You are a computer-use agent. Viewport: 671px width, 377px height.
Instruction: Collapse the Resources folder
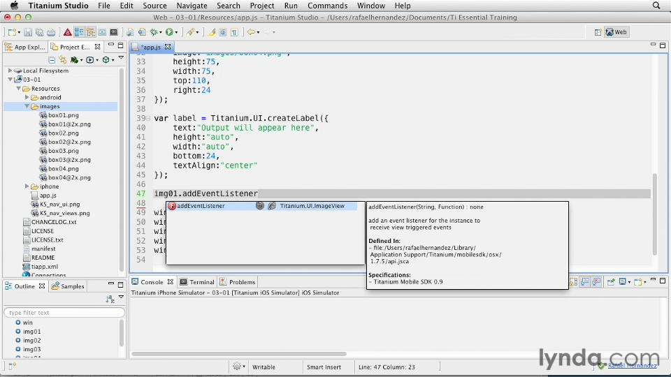18,89
